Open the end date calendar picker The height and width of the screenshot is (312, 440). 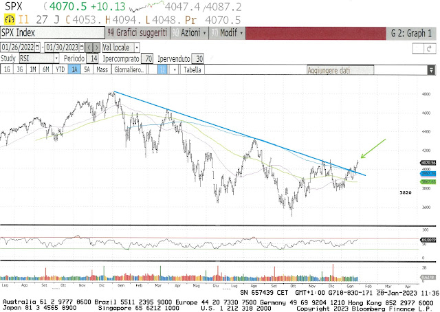coord(82,47)
